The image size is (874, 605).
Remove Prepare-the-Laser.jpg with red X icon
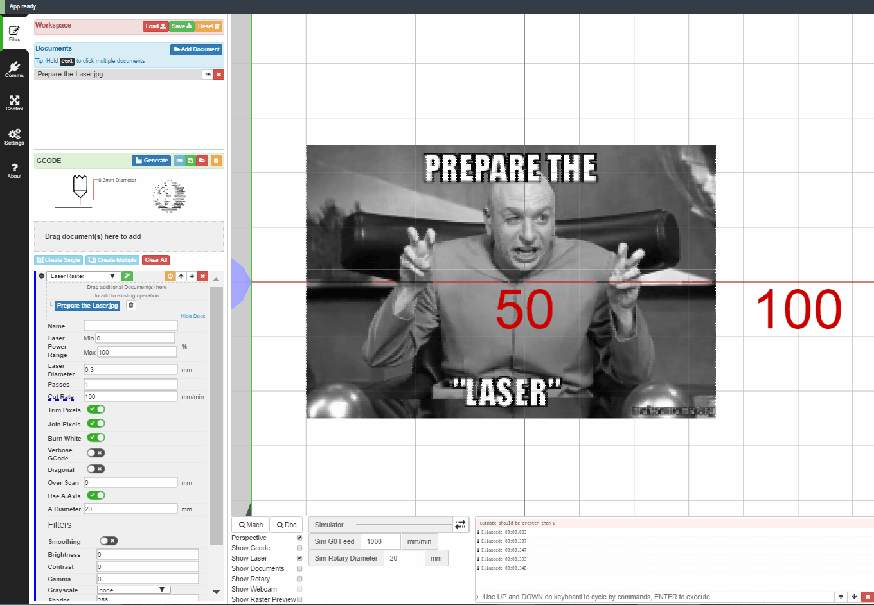219,75
